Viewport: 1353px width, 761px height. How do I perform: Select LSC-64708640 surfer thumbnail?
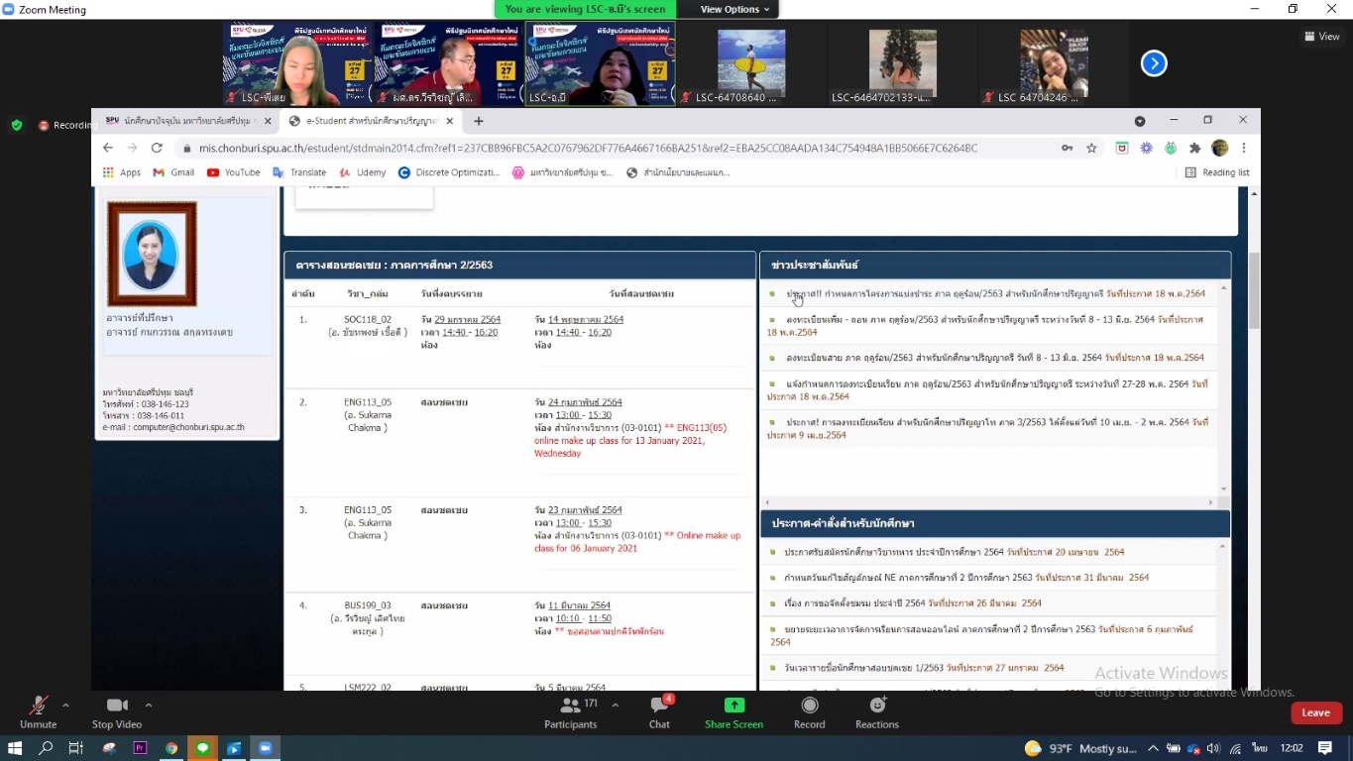coord(751,64)
